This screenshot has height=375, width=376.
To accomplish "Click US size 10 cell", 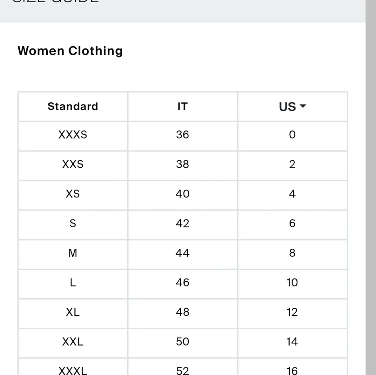I will (x=292, y=283).
